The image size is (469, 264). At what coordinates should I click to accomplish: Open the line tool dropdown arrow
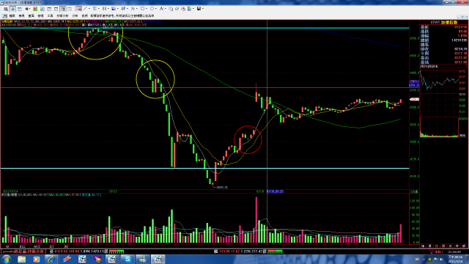tap(89, 9)
